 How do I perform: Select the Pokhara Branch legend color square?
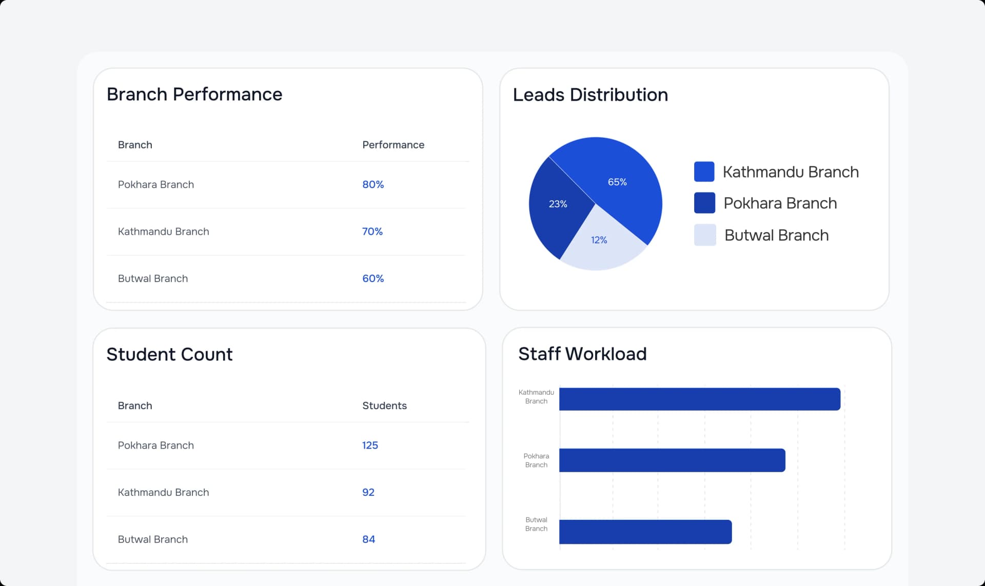coord(704,203)
